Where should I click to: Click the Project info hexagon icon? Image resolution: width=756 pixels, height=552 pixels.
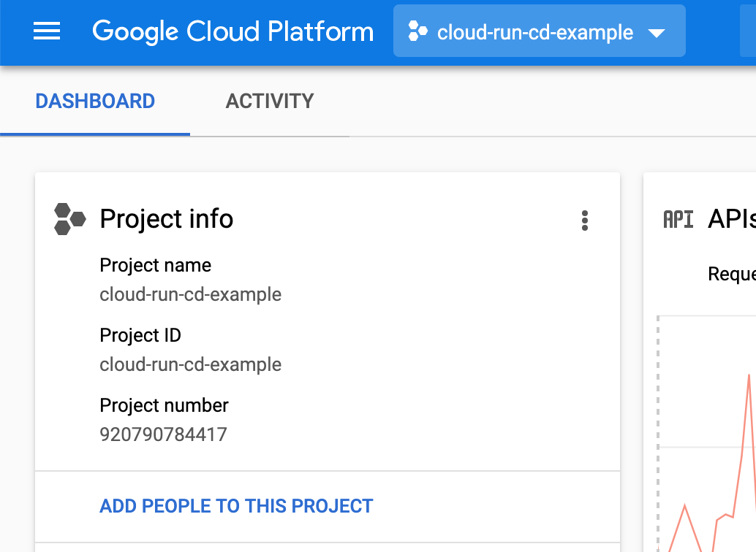(x=70, y=219)
